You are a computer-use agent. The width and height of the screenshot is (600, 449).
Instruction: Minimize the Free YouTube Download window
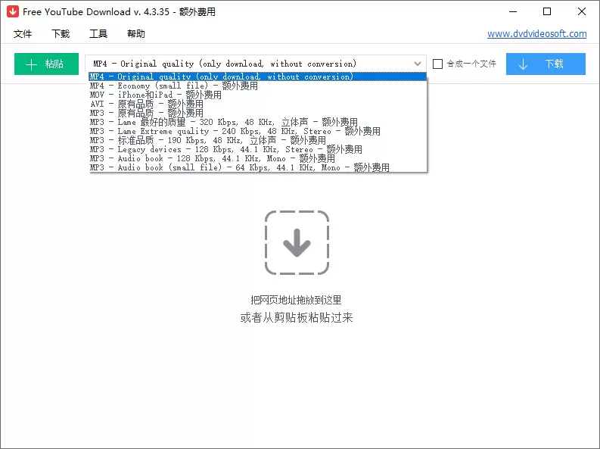point(513,11)
